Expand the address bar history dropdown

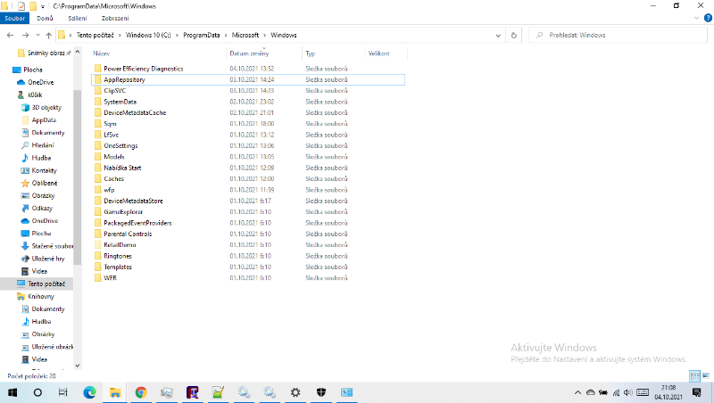tap(498, 35)
